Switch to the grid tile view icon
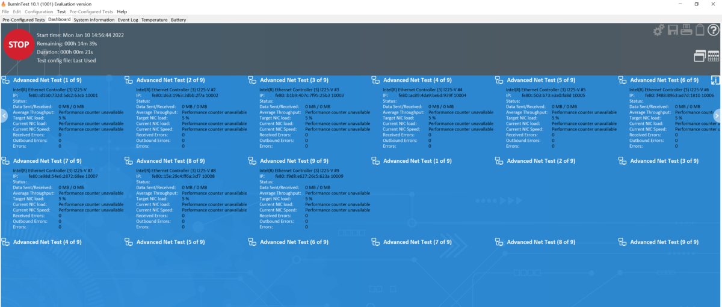 pyautogui.click(x=714, y=56)
